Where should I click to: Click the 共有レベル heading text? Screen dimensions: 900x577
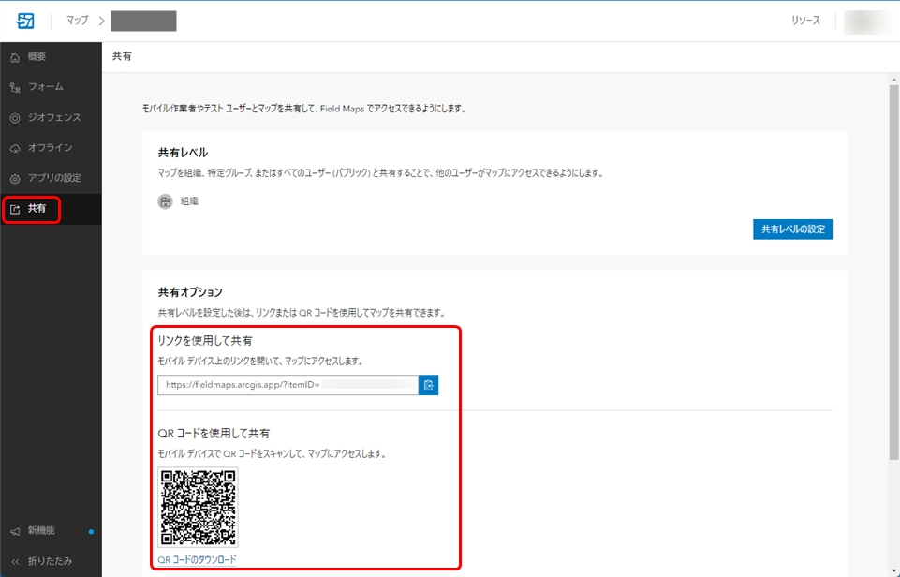pyautogui.click(x=183, y=153)
